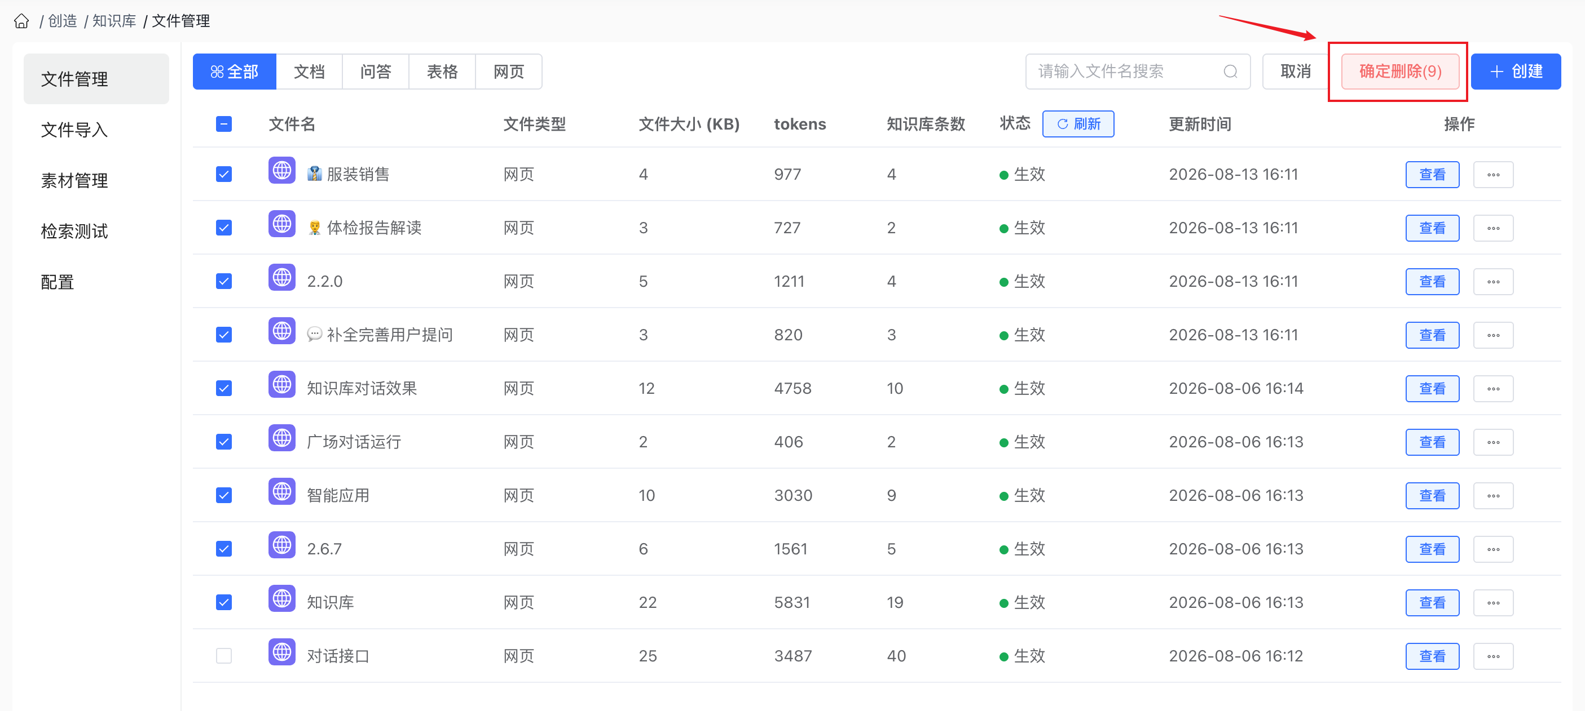Image resolution: width=1585 pixels, height=711 pixels.
Task: Click globe icon of 对话接口 row
Action: click(x=282, y=651)
